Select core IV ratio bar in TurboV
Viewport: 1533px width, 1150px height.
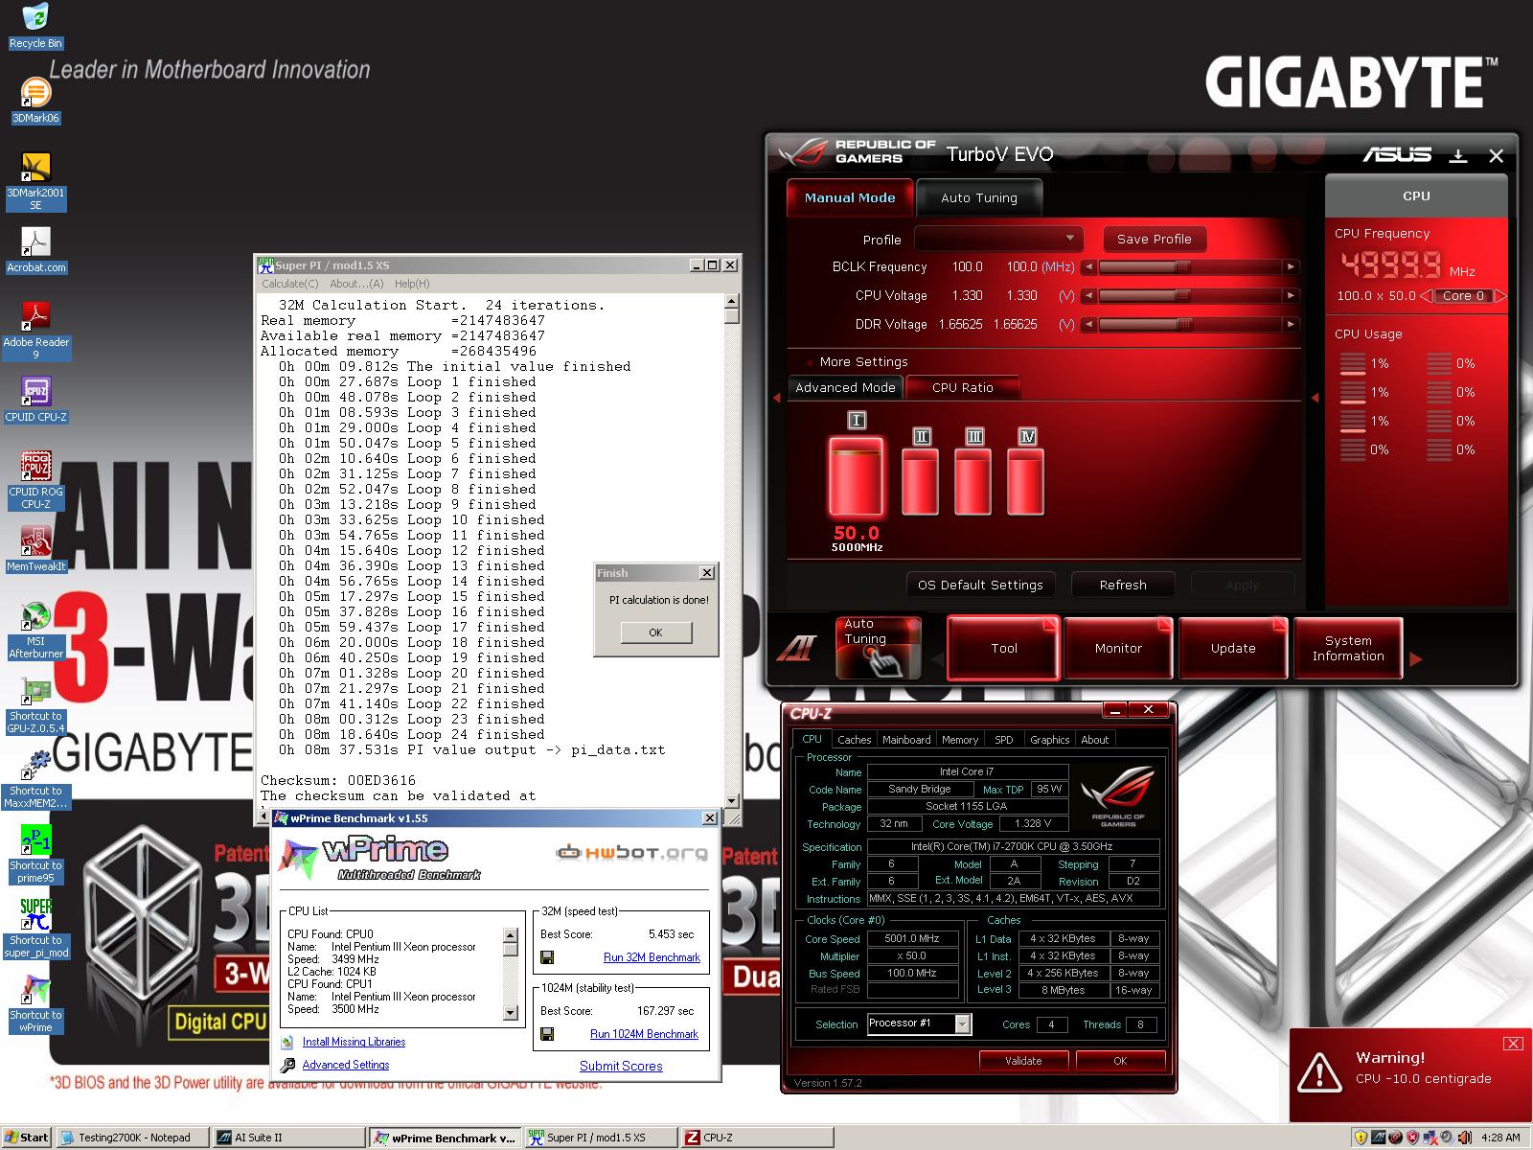pyautogui.click(x=1026, y=483)
